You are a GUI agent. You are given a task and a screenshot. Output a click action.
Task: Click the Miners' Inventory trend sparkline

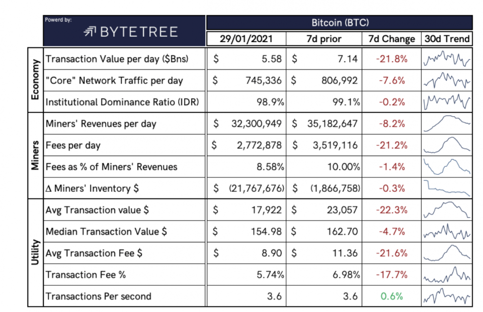tap(447, 188)
